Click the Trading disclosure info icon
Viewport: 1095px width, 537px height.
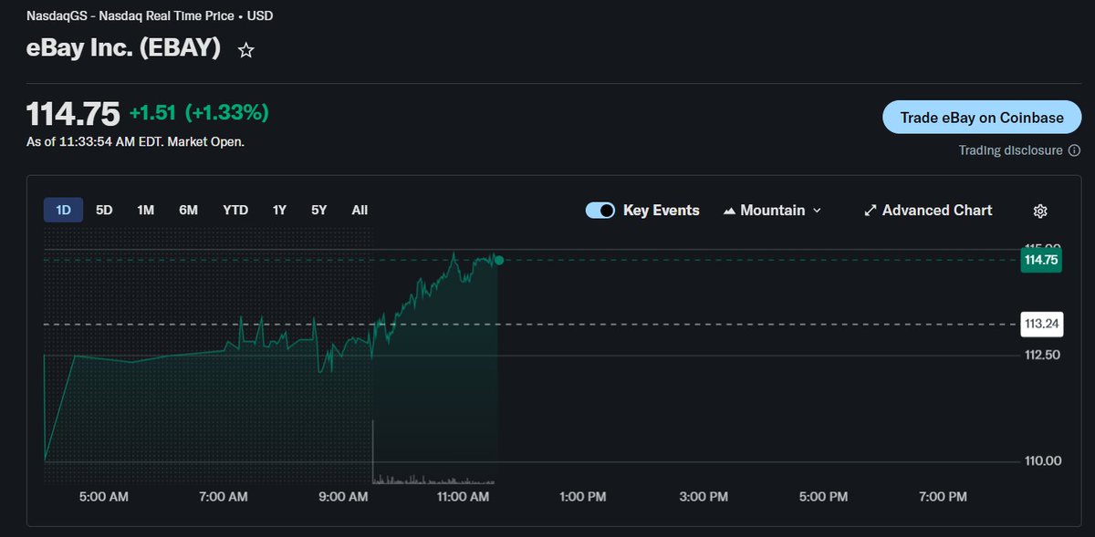(x=1074, y=150)
